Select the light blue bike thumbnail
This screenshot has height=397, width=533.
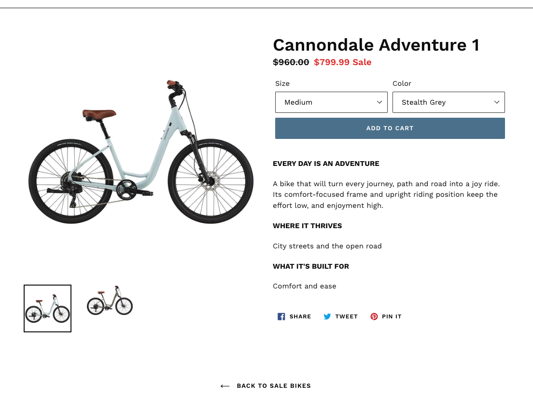point(47,308)
